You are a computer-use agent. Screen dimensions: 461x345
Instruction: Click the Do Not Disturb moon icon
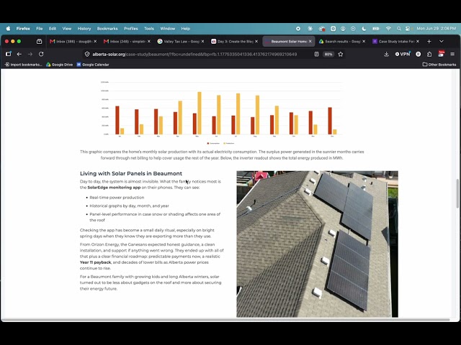click(364, 29)
